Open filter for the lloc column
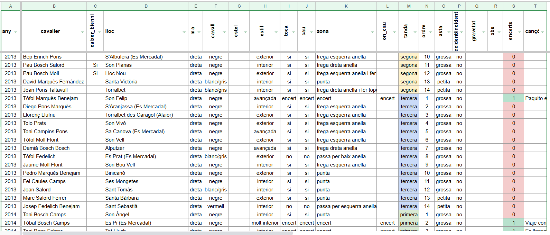This screenshot has width=550, height=235. click(184, 31)
